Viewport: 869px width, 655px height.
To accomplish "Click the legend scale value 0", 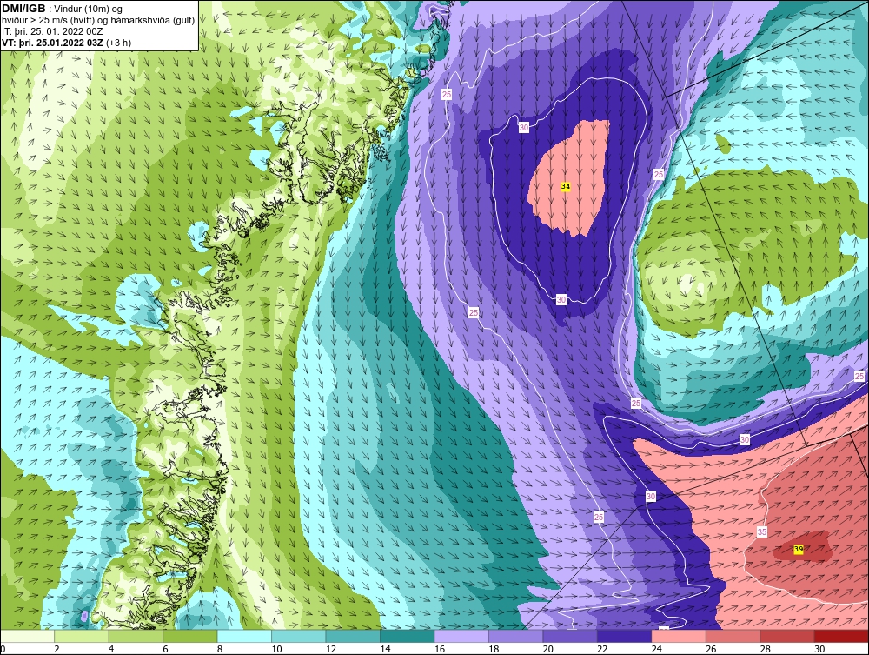I will [3, 649].
